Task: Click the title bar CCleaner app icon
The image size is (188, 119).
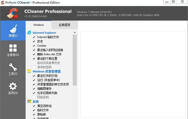Action: pyautogui.click(x=2, y=3)
